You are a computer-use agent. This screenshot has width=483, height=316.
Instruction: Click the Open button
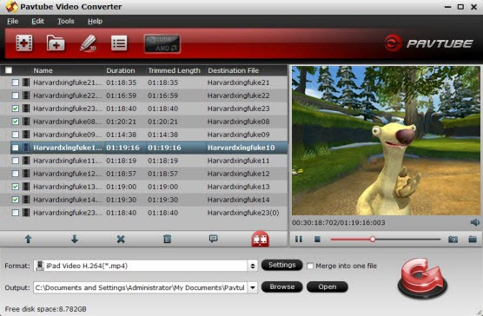pos(328,286)
